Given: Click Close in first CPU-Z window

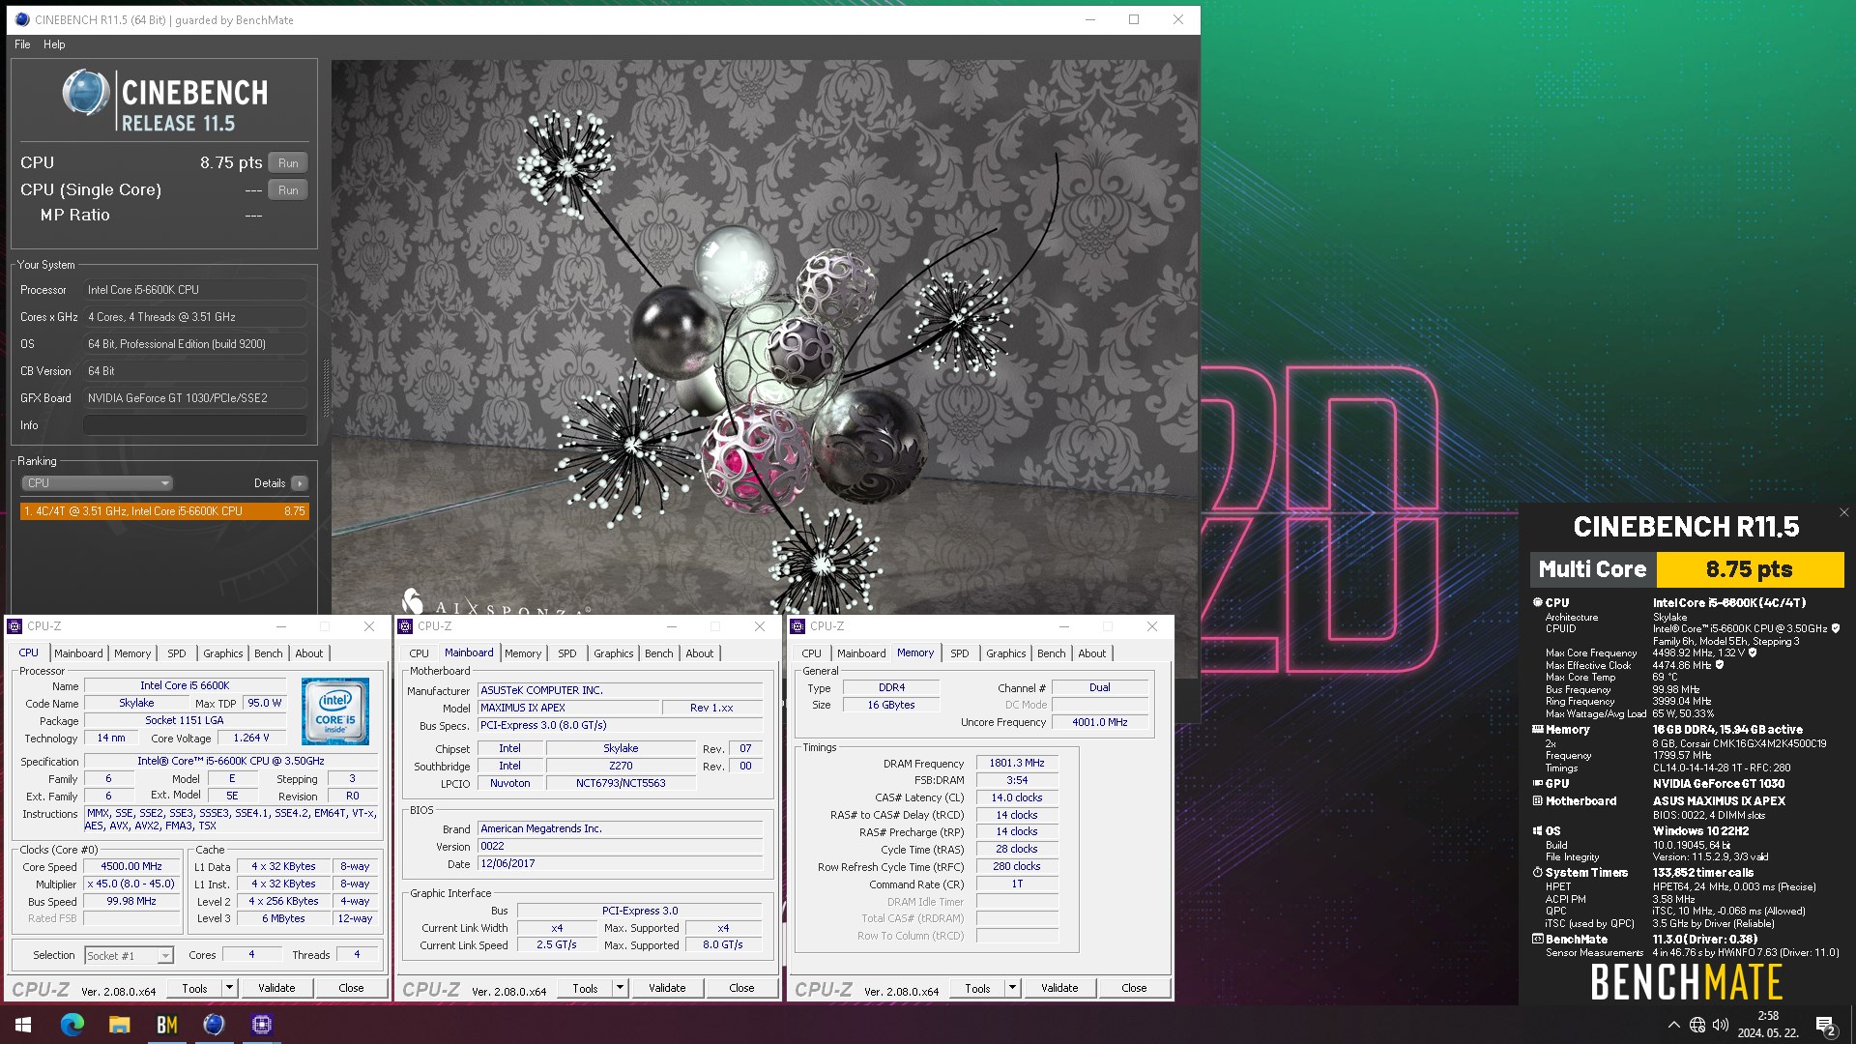Looking at the screenshot, I should (x=351, y=988).
